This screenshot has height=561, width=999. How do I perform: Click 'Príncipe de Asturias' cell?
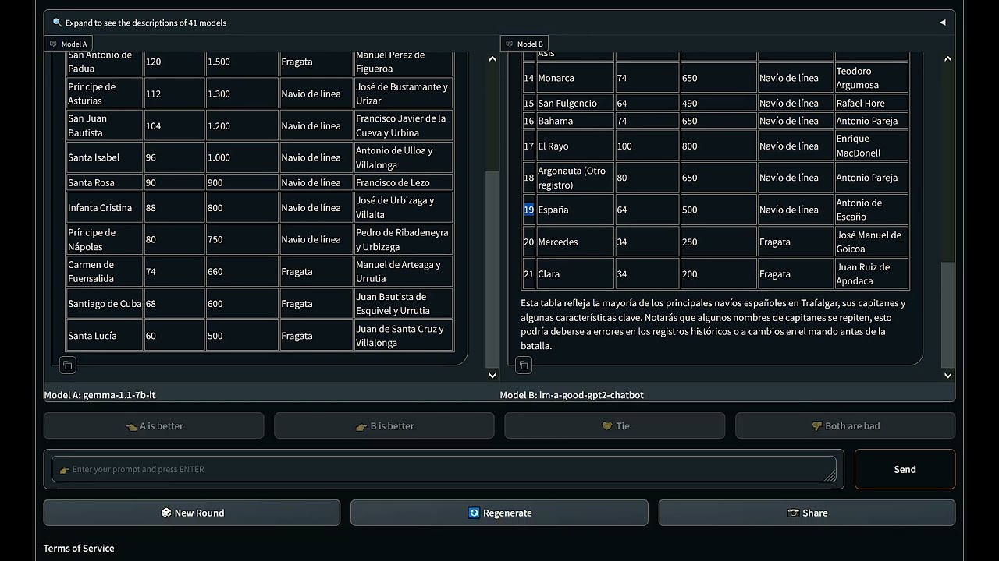105,93
